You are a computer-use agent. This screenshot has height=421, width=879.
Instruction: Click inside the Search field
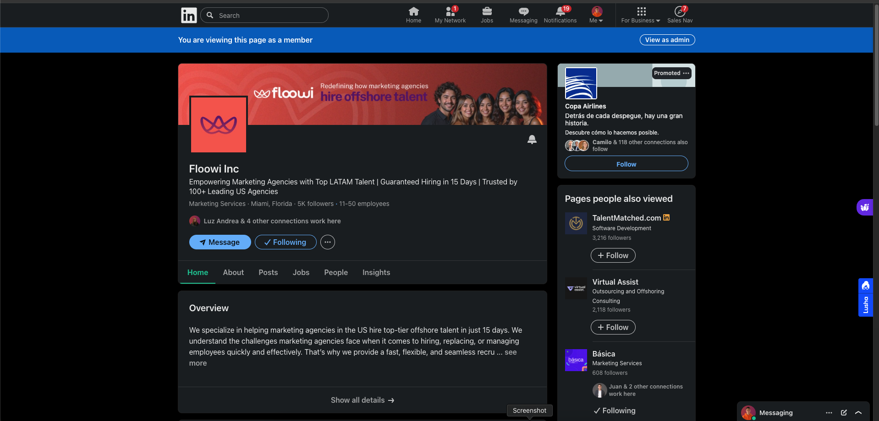(264, 15)
